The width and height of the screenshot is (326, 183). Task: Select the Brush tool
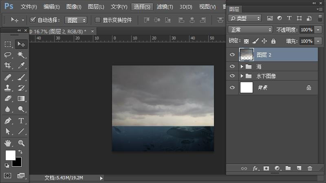21,77
